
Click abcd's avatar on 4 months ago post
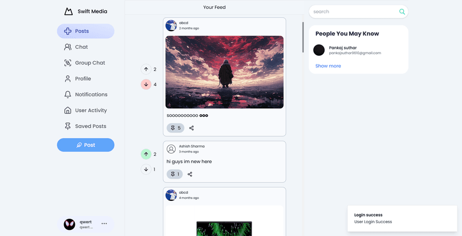pyautogui.click(x=171, y=195)
